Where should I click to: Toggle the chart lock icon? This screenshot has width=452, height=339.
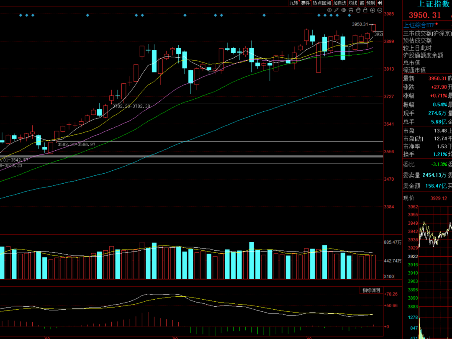365,10
